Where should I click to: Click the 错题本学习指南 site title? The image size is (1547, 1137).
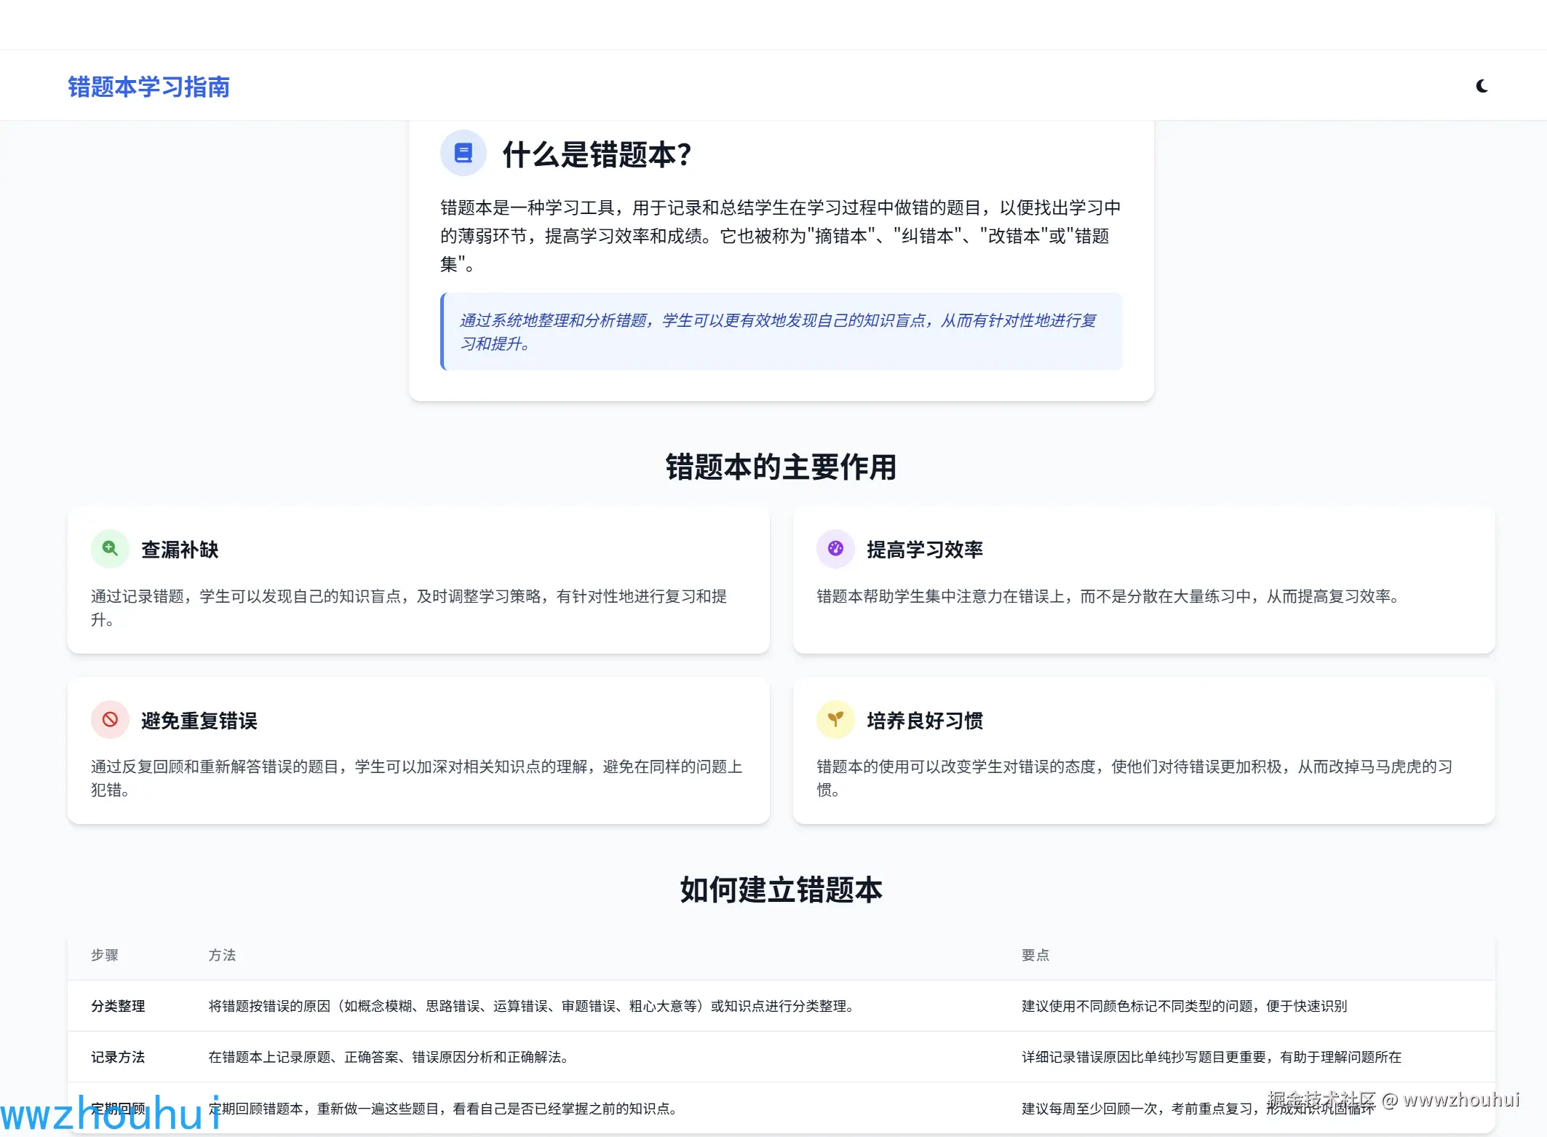[x=148, y=87]
